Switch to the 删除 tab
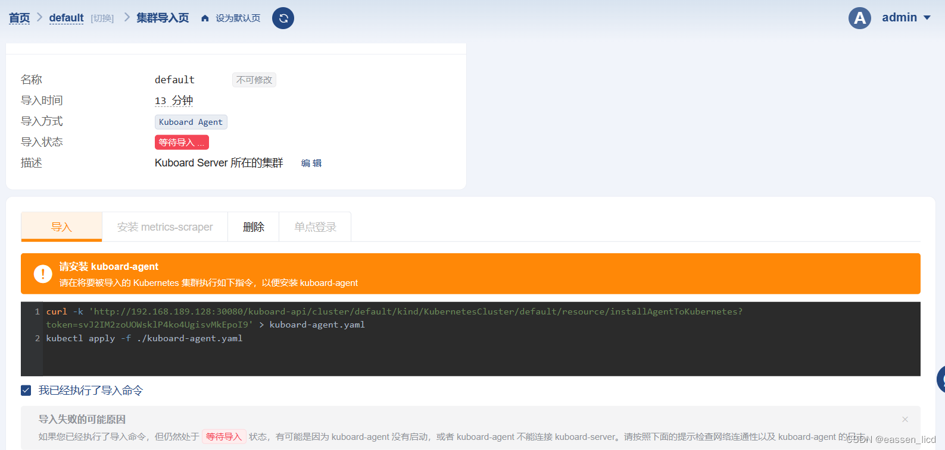Viewport: 945px width, 450px height. 254,227
